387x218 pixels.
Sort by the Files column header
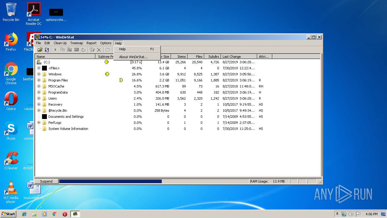coord(196,57)
